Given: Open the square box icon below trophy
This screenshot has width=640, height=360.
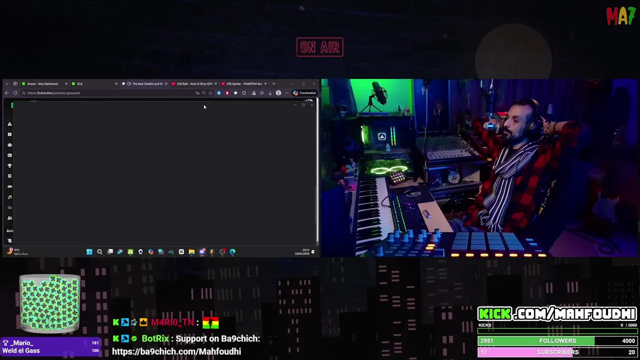Looking at the screenshot, I should click(x=9, y=176).
